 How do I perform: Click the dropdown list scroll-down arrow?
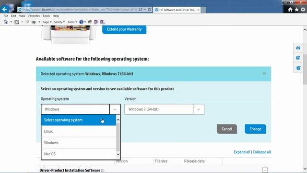click(118, 154)
